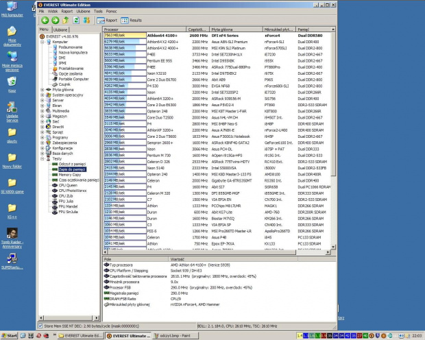The image size is (425, 340).
Task: Switch to the Menu tab in the sidebar
Action: coord(44,29)
